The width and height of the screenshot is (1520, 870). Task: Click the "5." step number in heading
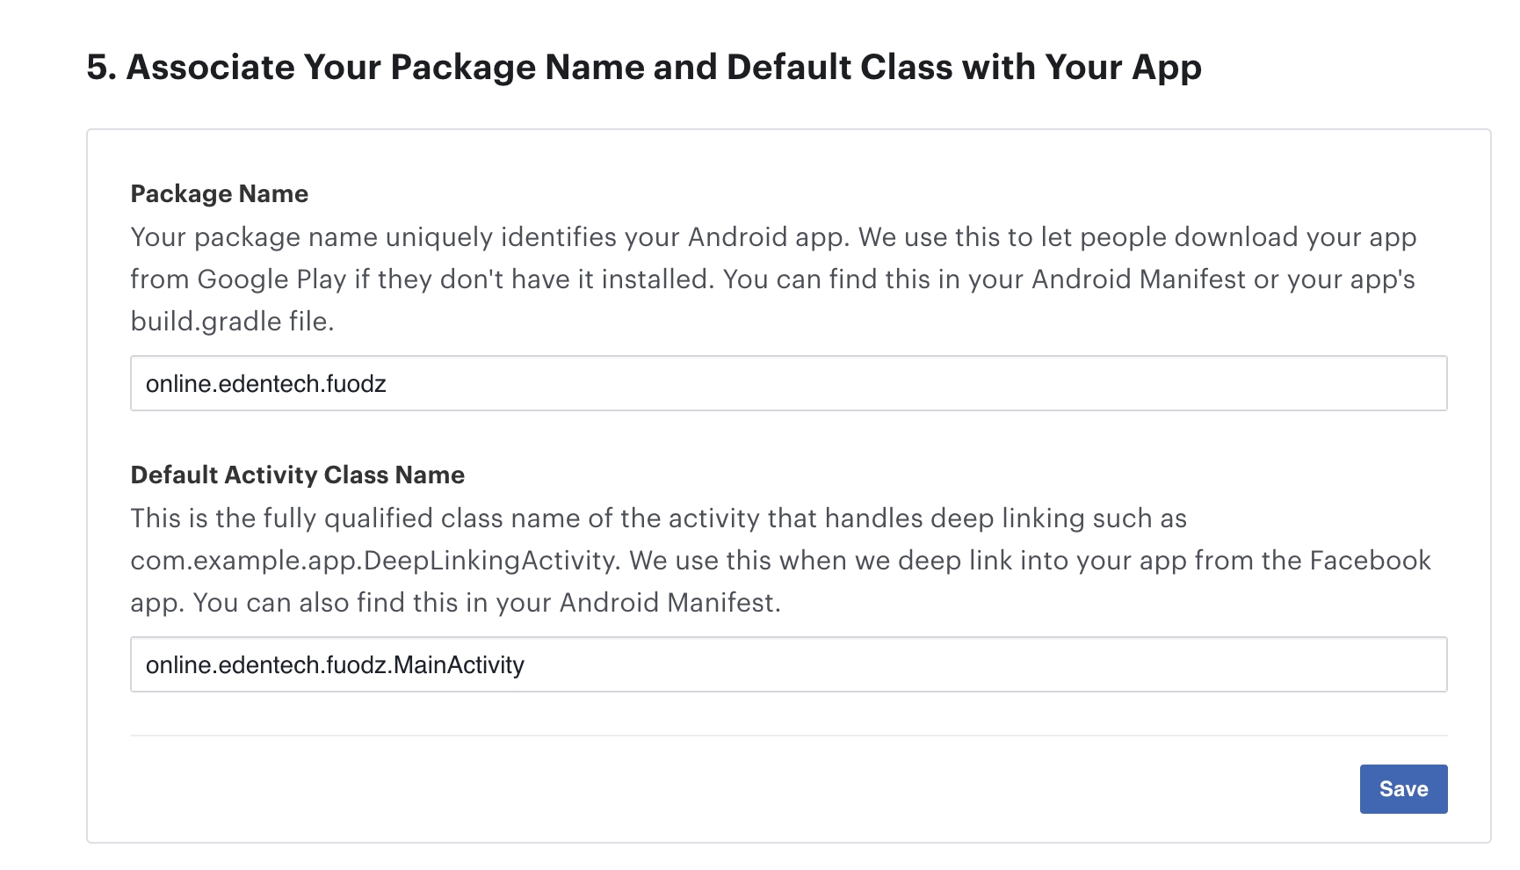101,67
